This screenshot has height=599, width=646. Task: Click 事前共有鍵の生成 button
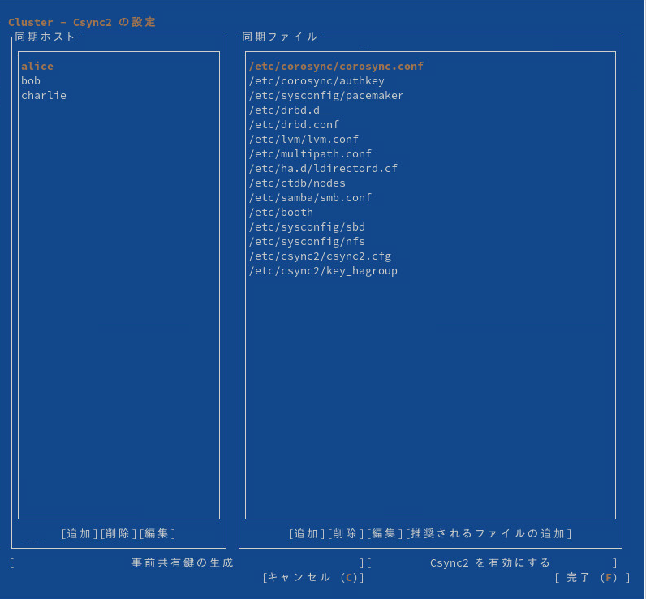click(187, 563)
